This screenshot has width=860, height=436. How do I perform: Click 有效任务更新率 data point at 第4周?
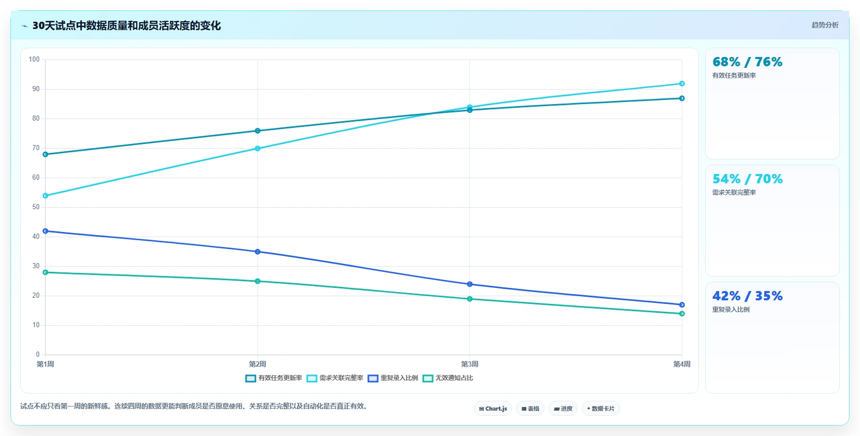[682, 98]
